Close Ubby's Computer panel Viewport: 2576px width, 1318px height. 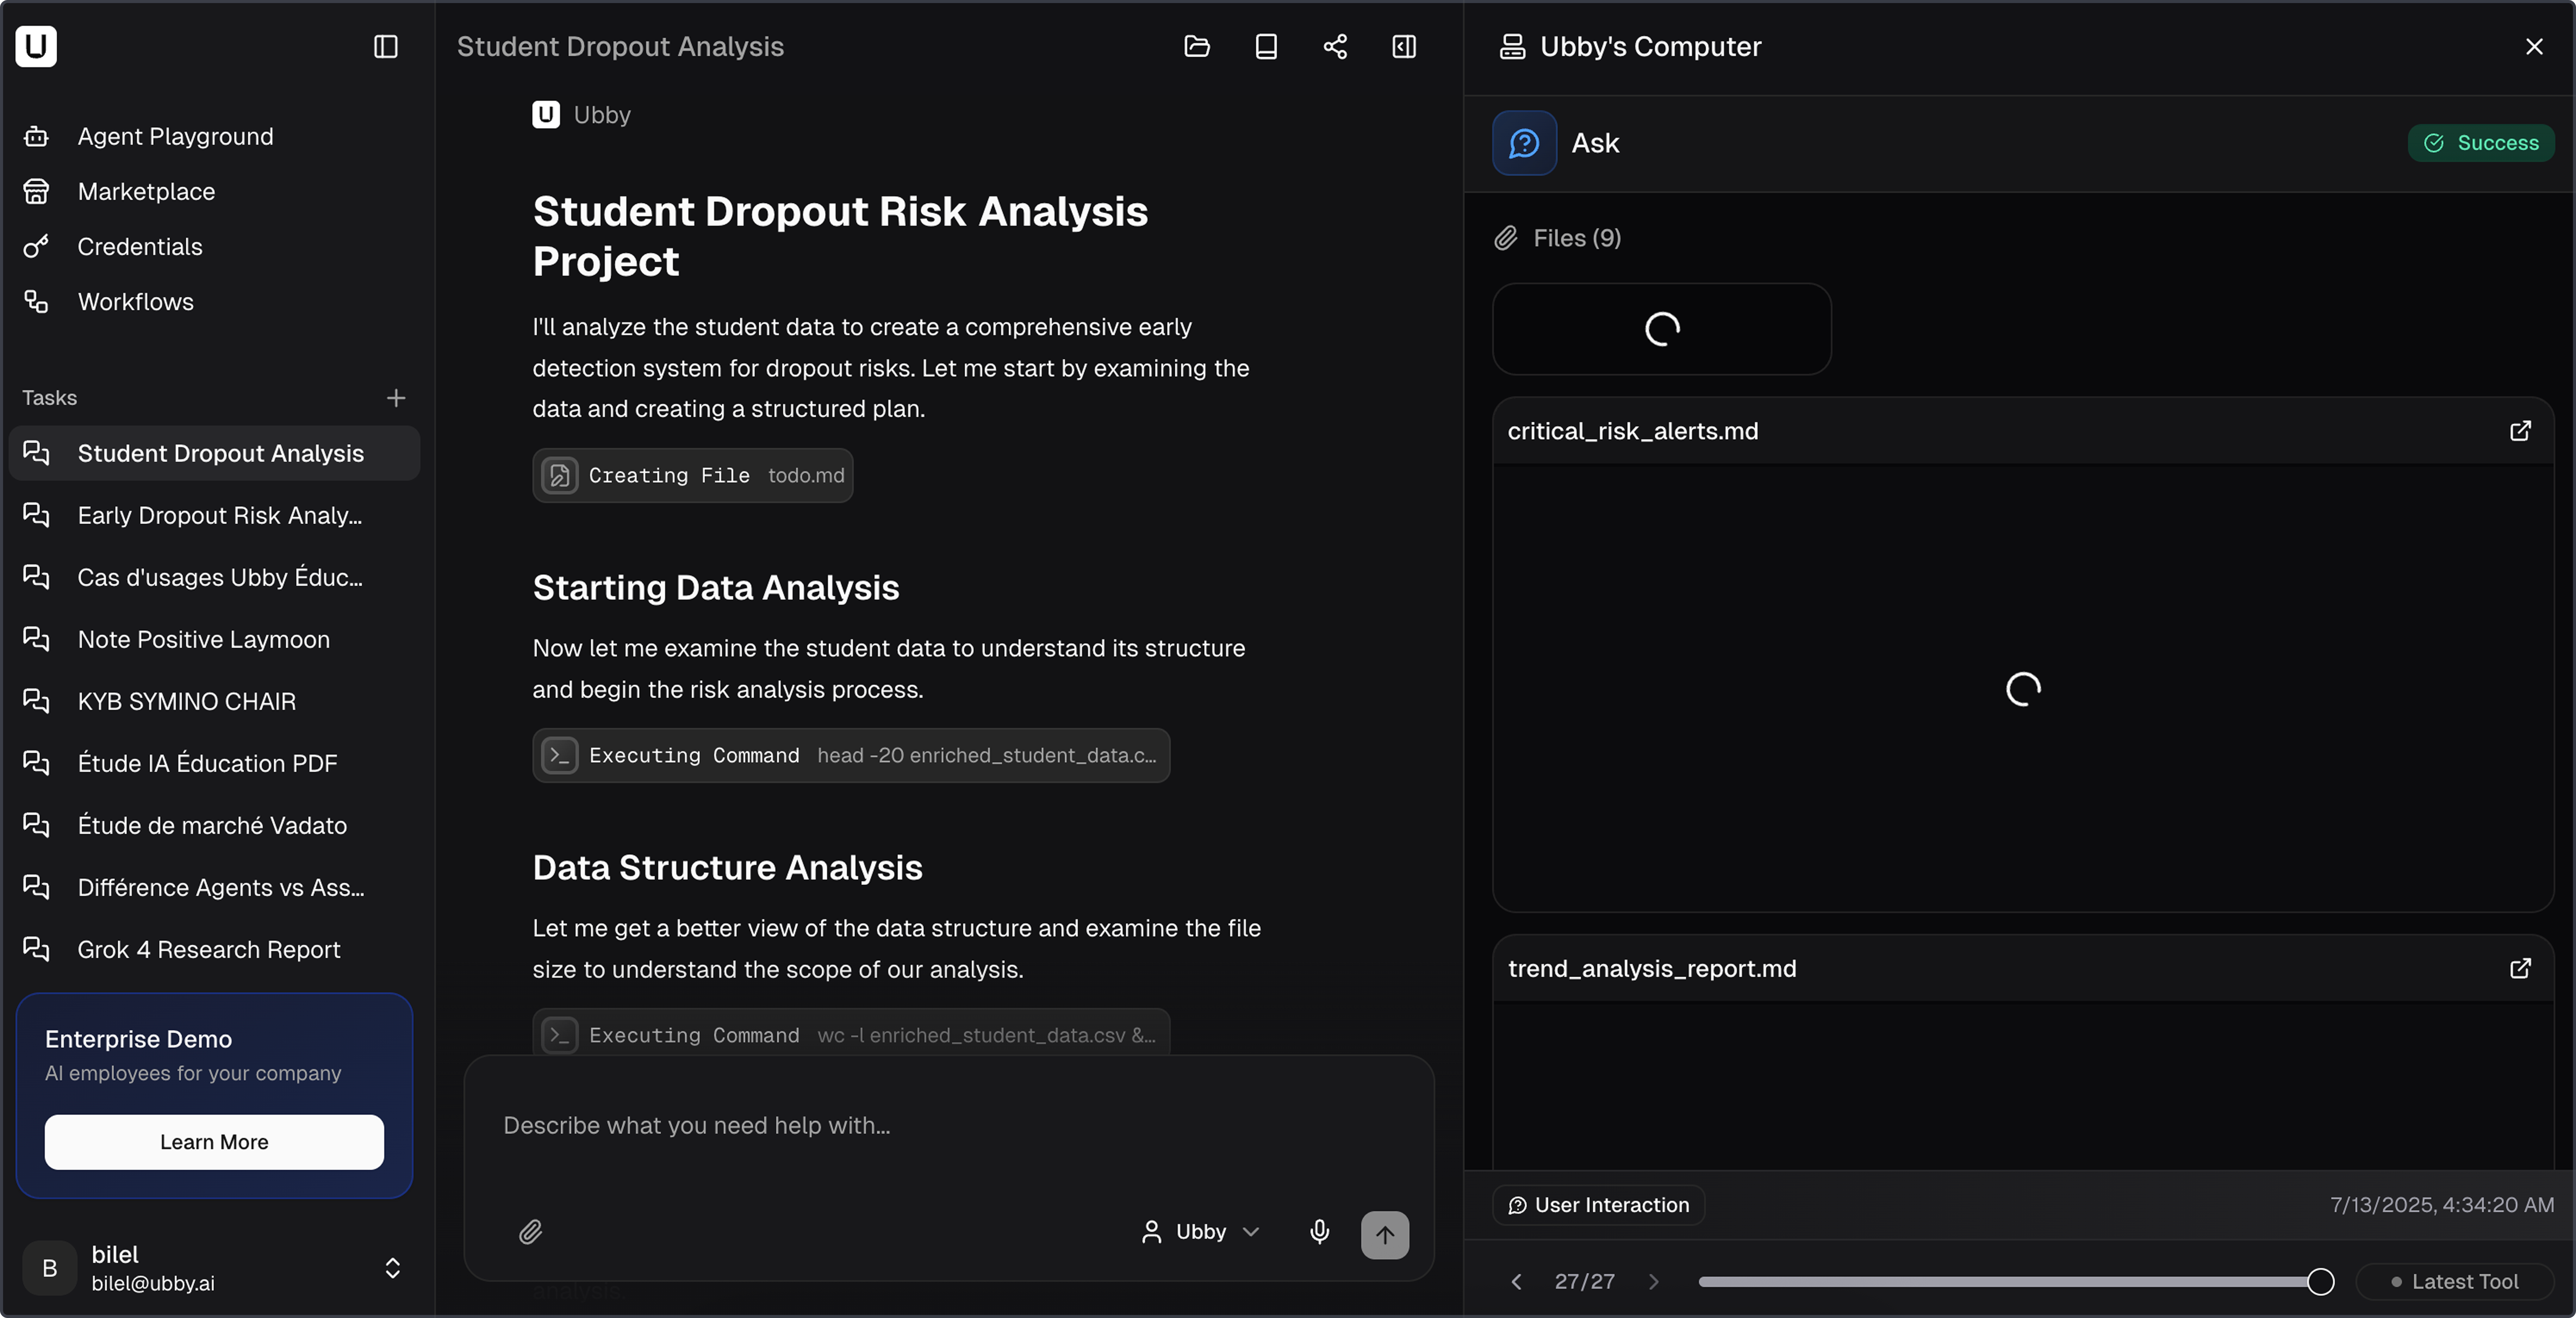point(2534,46)
